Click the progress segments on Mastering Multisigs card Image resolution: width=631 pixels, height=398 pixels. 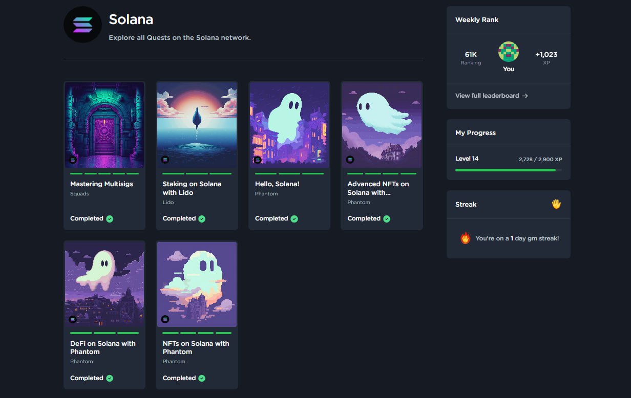pos(104,173)
